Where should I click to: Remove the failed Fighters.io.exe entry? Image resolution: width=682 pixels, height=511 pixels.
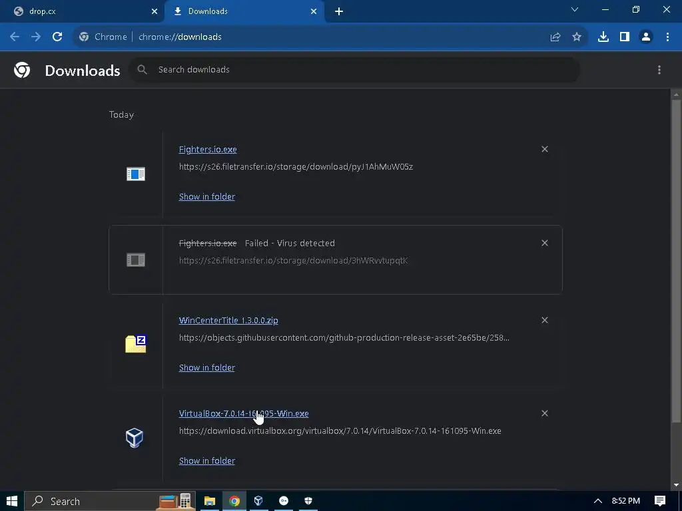coord(545,243)
